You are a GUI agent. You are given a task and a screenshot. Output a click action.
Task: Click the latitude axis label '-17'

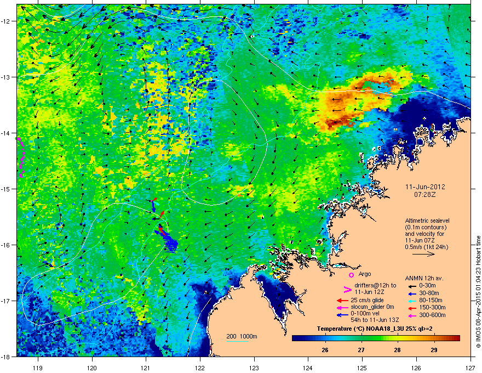(x=5, y=301)
